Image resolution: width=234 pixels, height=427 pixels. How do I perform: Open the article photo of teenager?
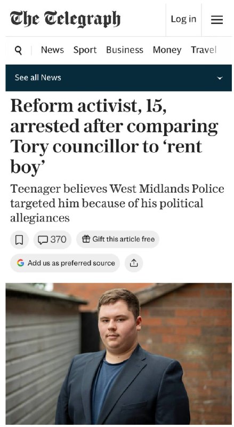click(x=119, y=353)
